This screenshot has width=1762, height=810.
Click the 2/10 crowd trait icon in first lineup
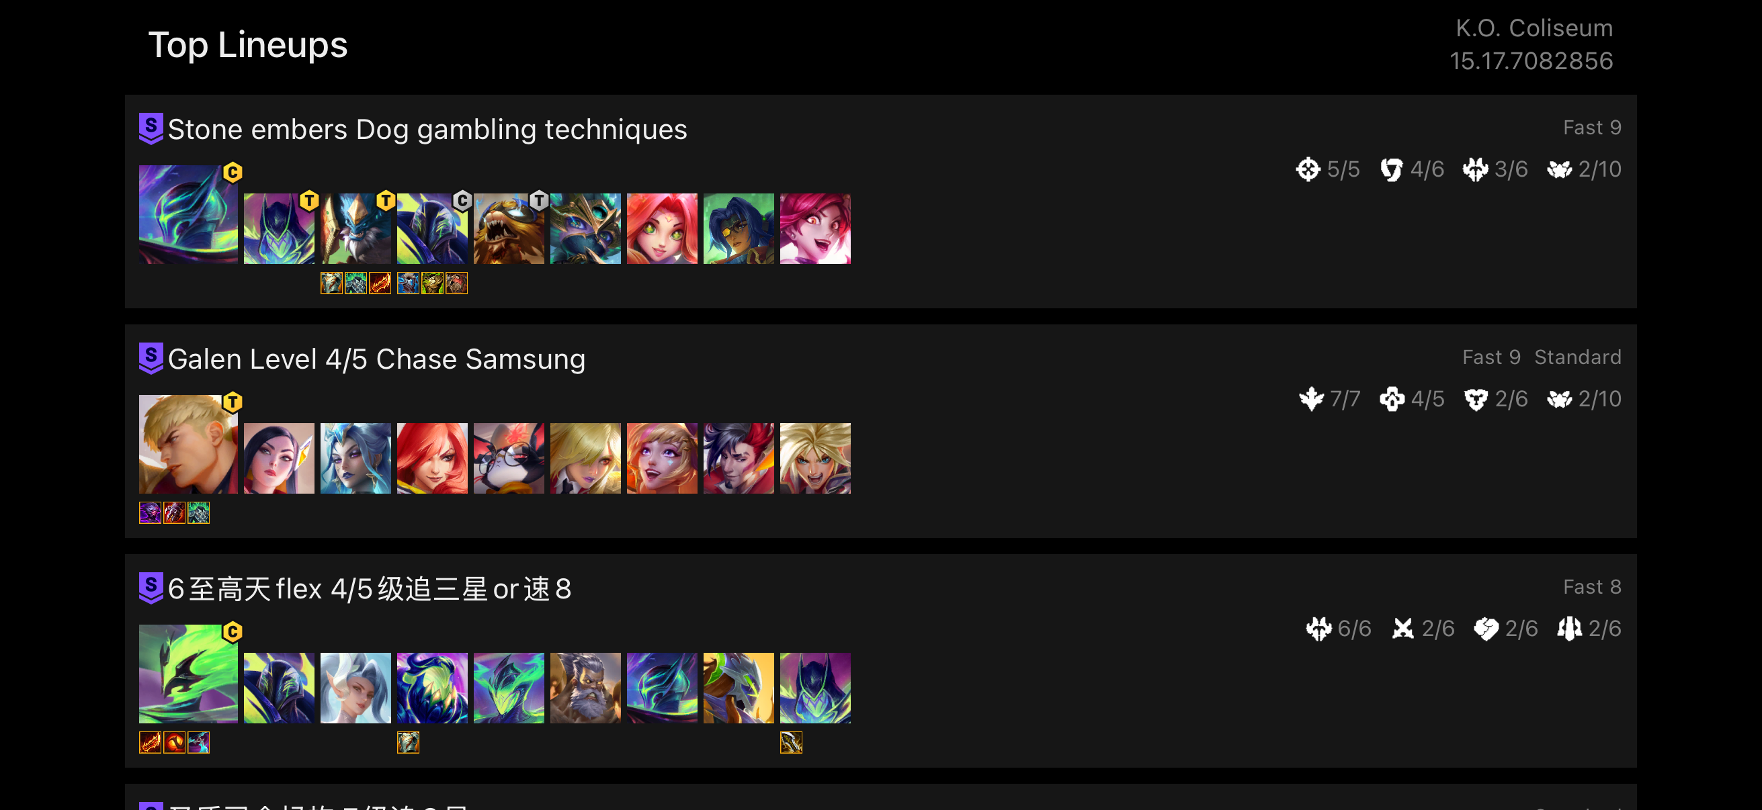[x=1560, y=169]
